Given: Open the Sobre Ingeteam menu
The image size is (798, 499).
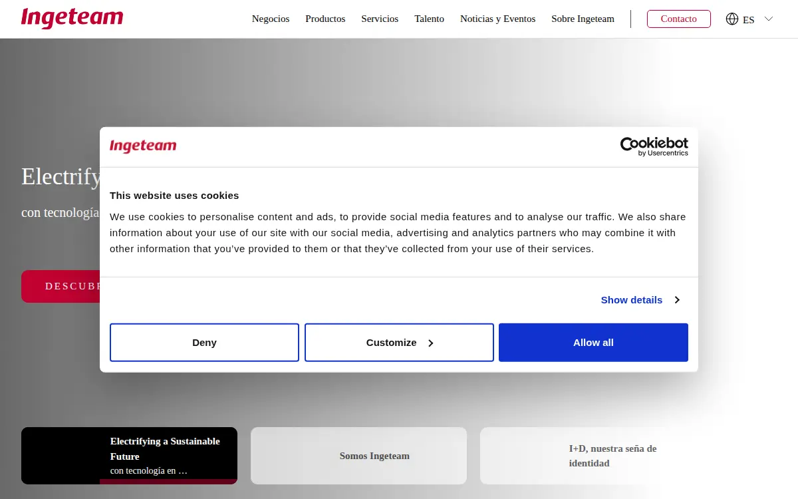Looking at the screenshot, I should [583, 19].
